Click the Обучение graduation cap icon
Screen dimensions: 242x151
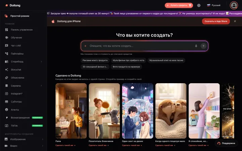click(x=6, y=38)
